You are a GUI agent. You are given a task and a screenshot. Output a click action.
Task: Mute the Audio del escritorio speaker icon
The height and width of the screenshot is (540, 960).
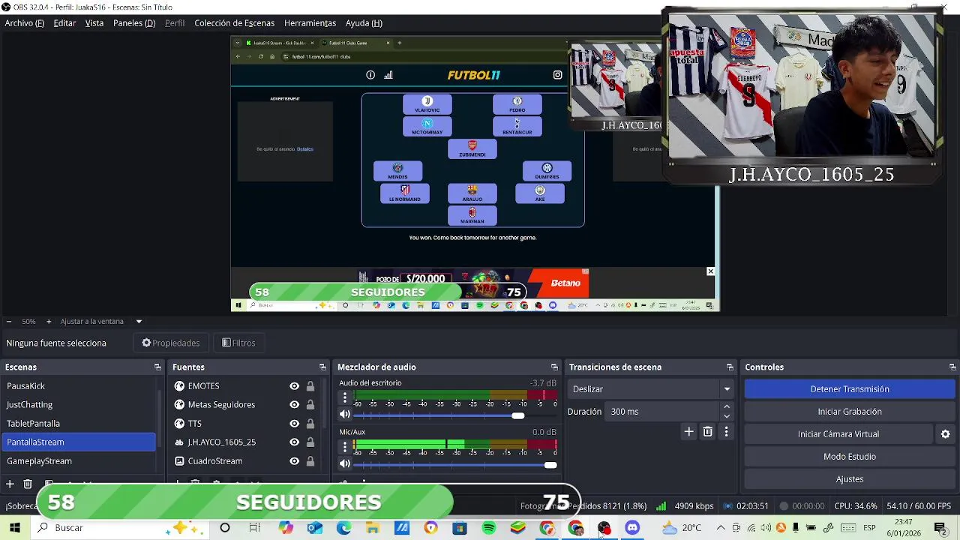point(345,414)
